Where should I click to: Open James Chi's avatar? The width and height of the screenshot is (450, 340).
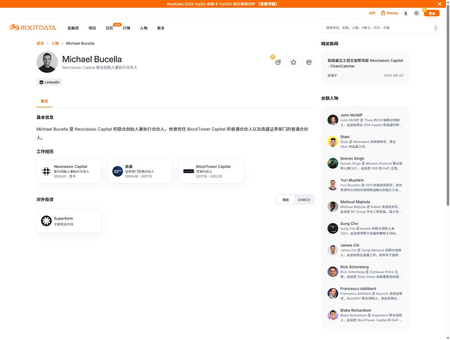[333, 250]
